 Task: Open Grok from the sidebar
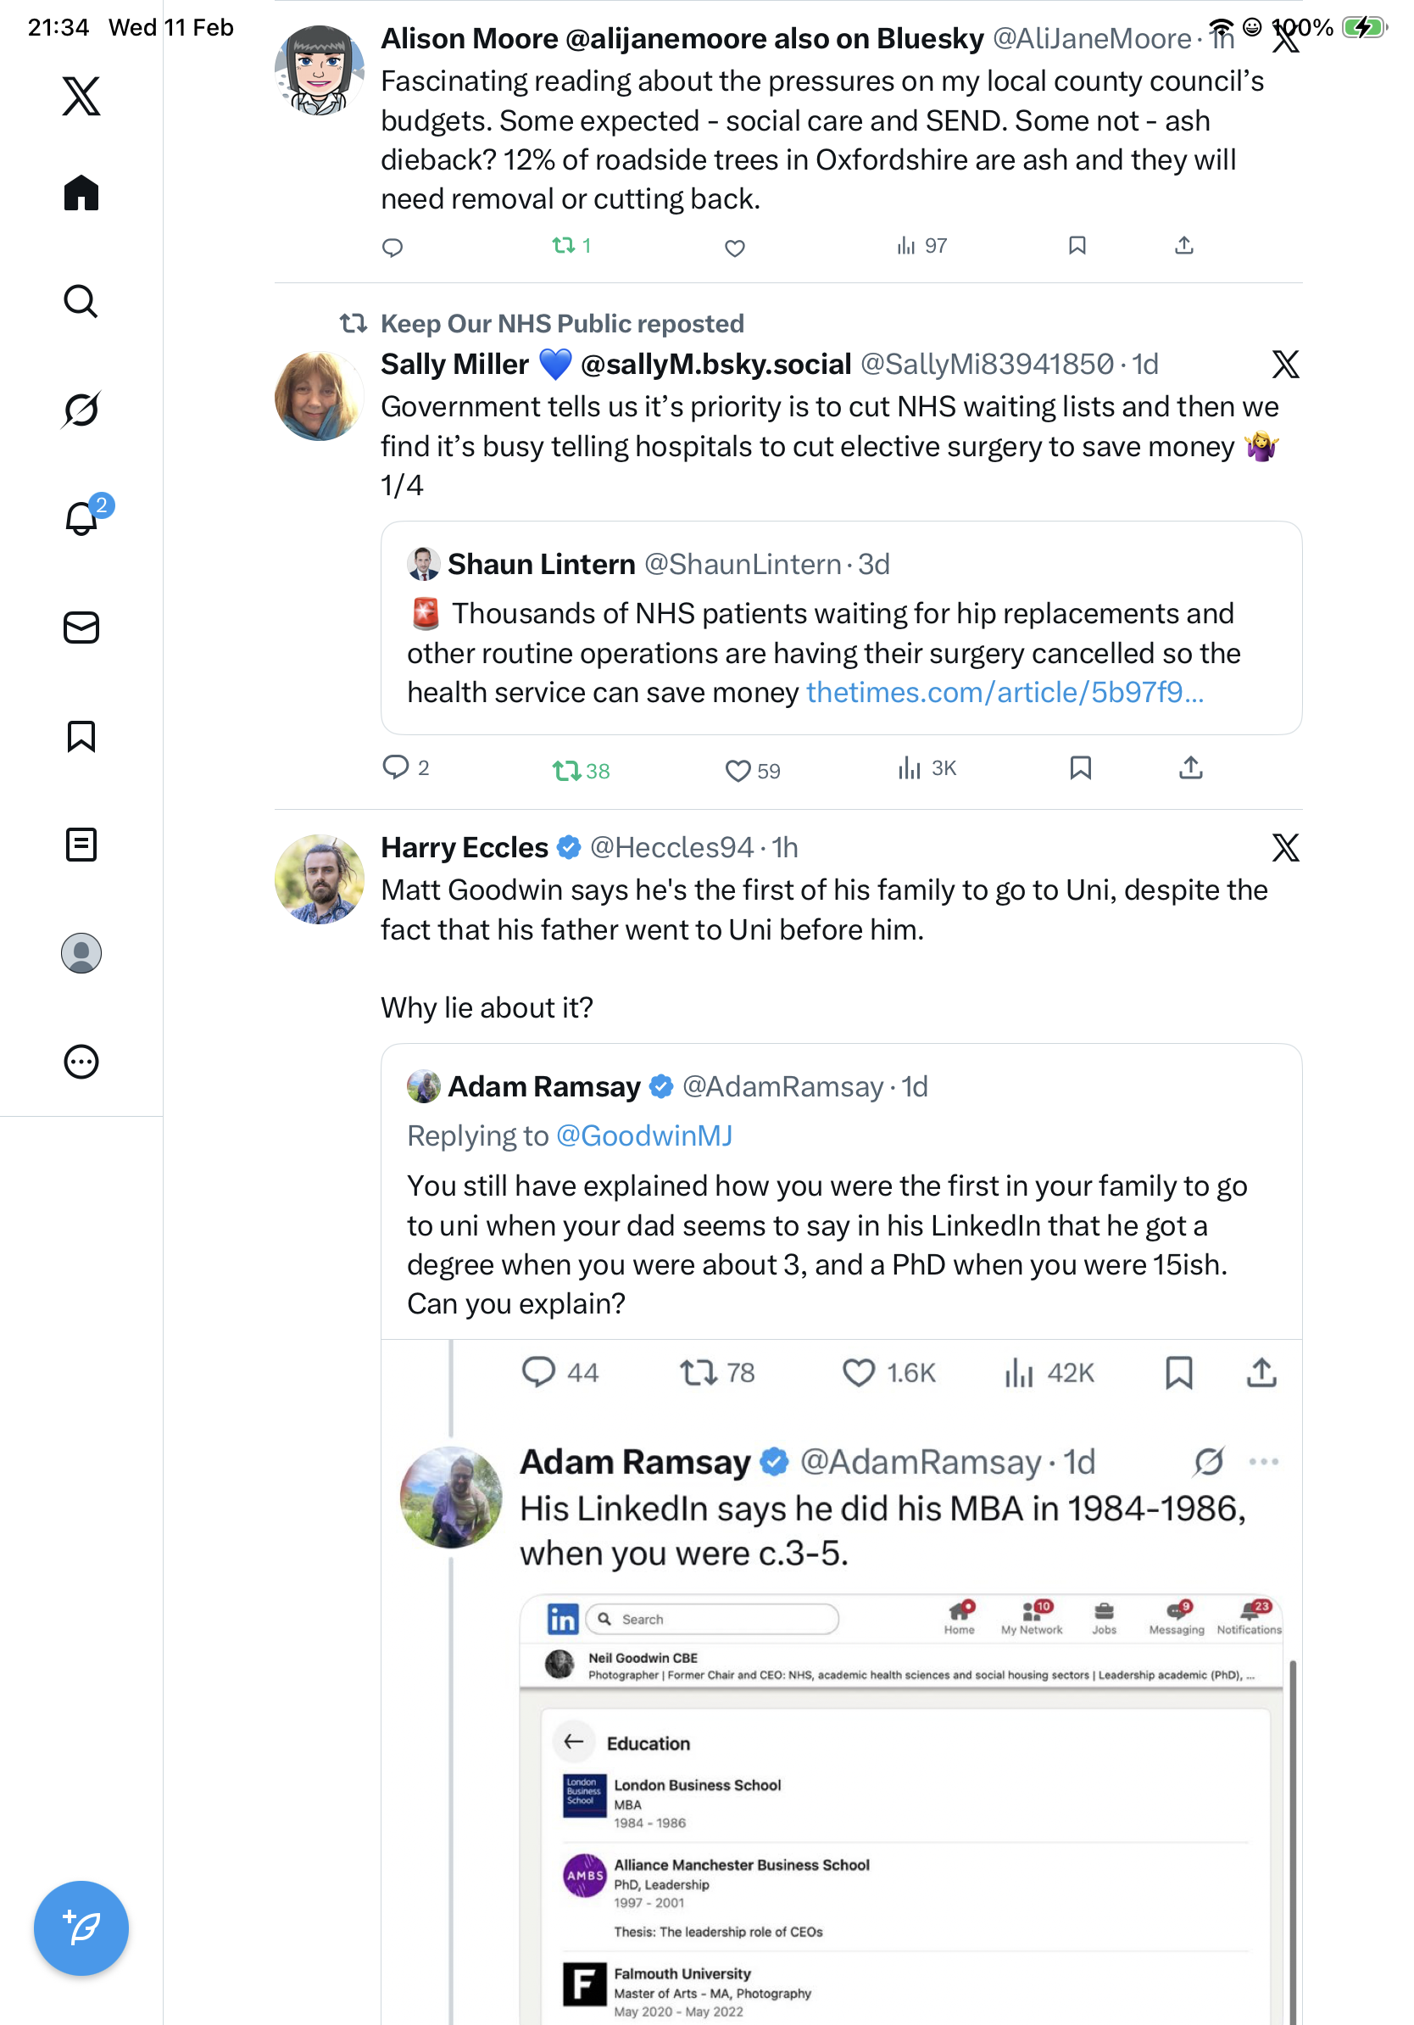pyautogui.click(x=81, y=410)
